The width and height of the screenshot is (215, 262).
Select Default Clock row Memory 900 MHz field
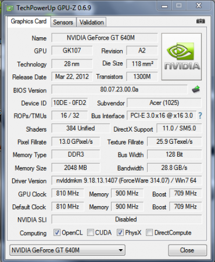(127, 207)
